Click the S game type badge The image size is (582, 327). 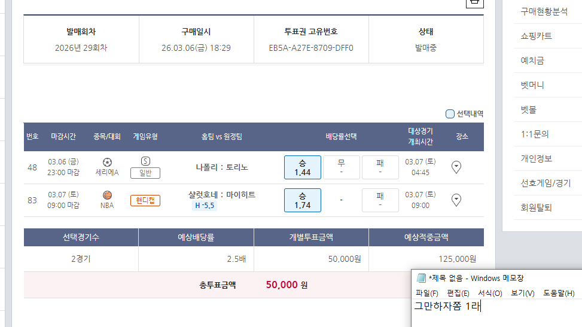click(145, 161)
